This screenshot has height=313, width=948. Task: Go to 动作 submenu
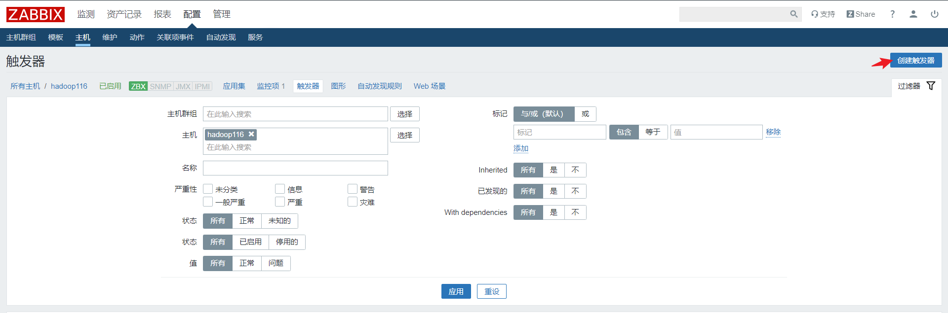click(x=137, y=37)
